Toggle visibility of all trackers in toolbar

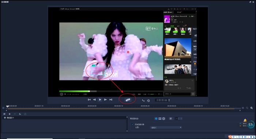[x=4, y=114]
